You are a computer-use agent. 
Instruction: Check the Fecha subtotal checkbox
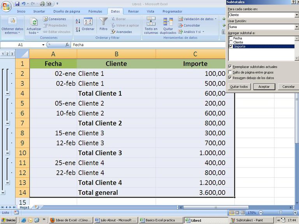tap(231, 38)
